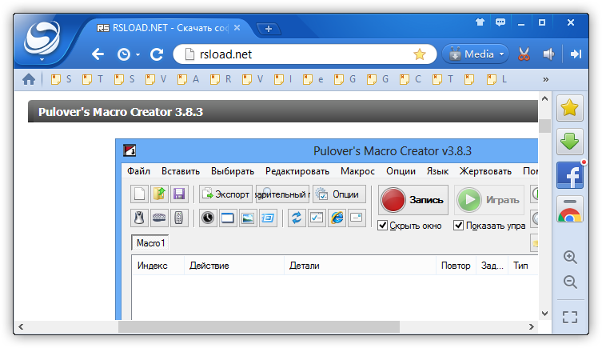Image resolution: width=602 pixels, height=348 pixels.
Task: Click Save floppy icon in Macro Creator
Action: coord(179,194)
